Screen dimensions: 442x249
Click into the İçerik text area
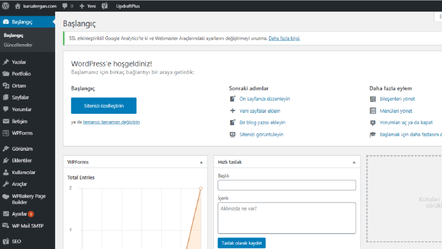pos(286,218)
